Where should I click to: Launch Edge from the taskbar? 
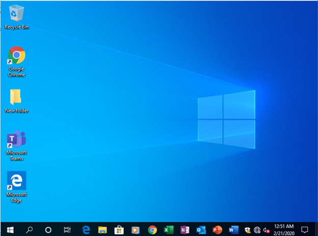pos(86,230)
